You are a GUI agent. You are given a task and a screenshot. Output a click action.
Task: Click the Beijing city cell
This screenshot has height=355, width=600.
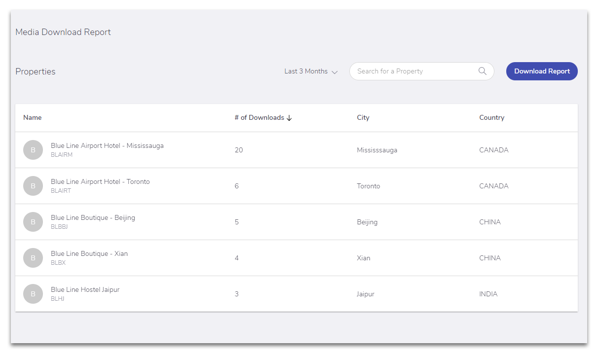click(367, 222)
